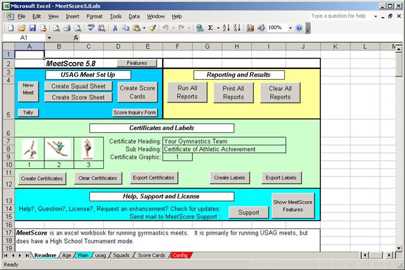
Task: Open the Data menu
Action: (x=134, y=16)
